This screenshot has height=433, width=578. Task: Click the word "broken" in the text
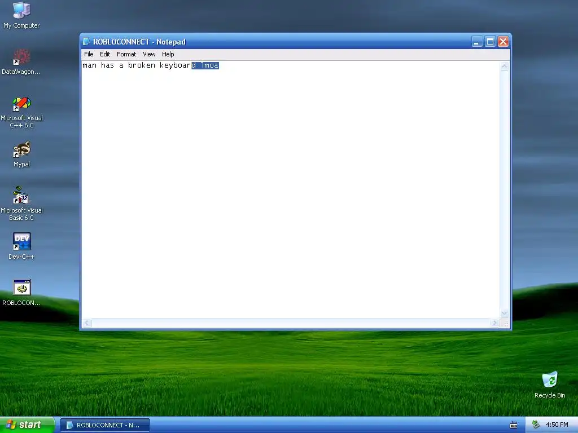(x=142, y=65)
